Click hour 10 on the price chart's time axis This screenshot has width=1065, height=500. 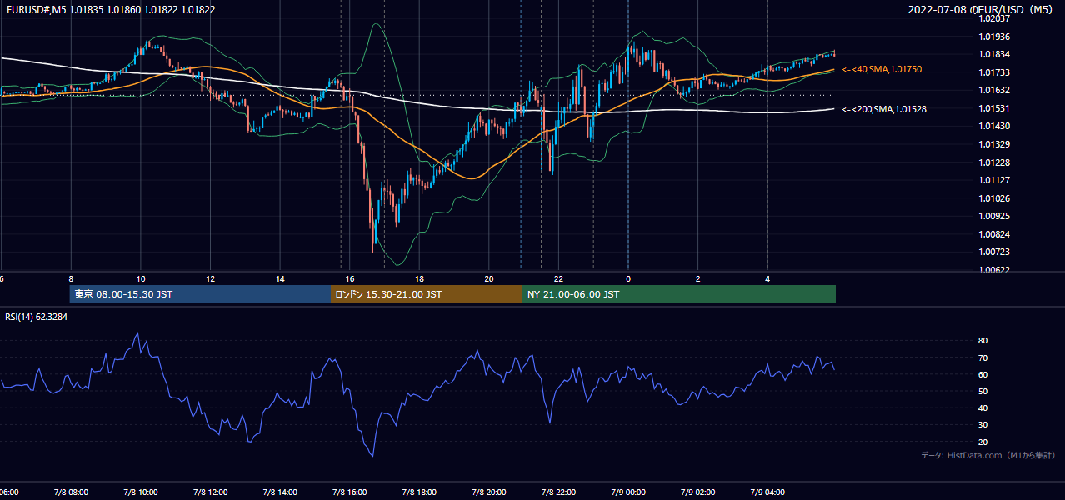[141, 279]
